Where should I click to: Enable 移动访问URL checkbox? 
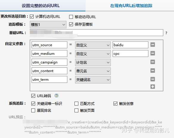pos(71,17)
